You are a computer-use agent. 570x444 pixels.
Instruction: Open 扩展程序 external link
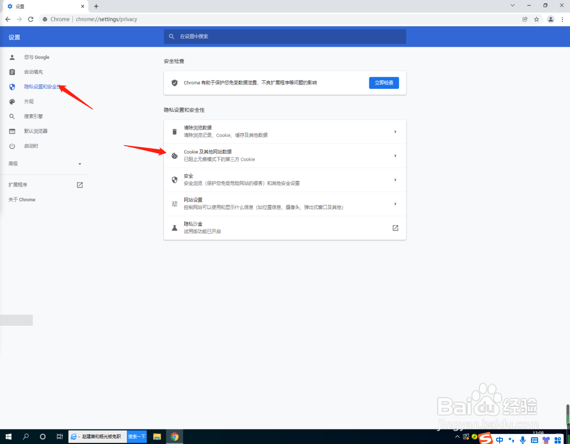tap(44, 185)
